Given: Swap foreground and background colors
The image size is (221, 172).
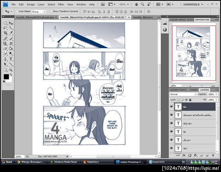Looking at the screenshot, I should pyautogui.click(x=11, y=75).
